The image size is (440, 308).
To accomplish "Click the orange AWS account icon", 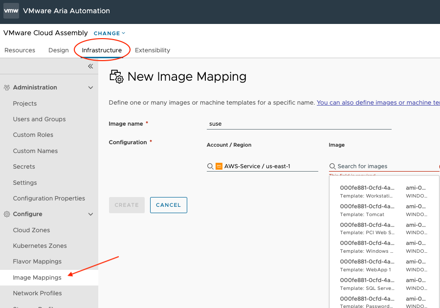I will click(x=219, y=166).
